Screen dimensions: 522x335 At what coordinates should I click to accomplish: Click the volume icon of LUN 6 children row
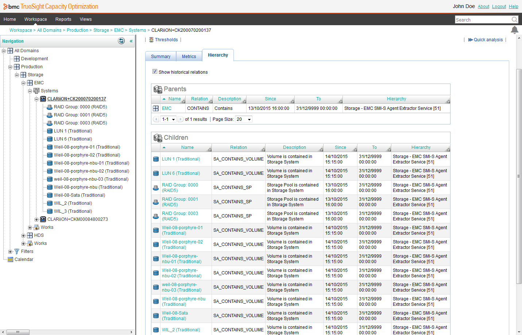[x=156, y=173]
